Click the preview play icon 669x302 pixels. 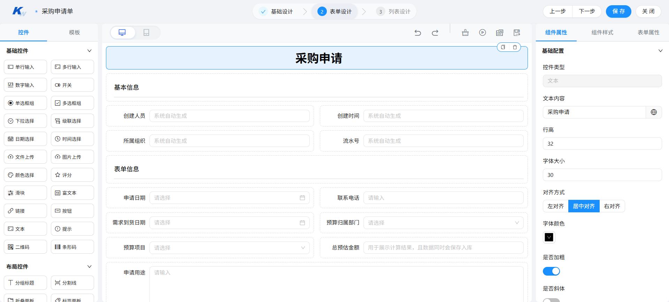483,33
